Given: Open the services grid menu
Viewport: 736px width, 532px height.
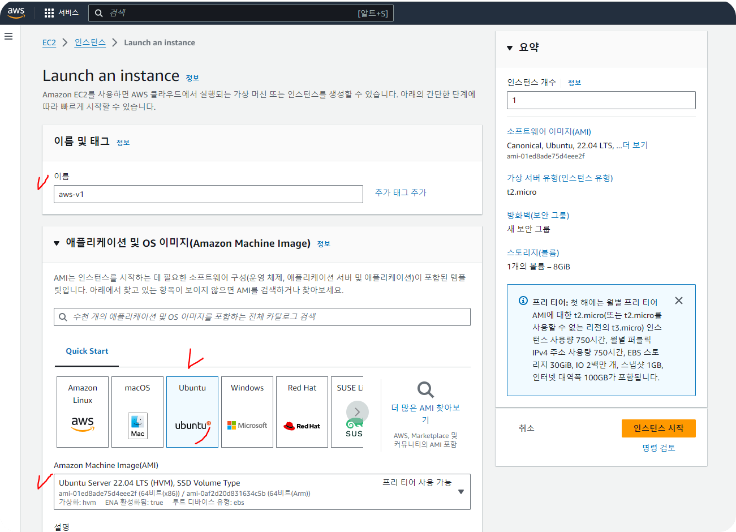Looking at the screenshot, I should 49,12.
